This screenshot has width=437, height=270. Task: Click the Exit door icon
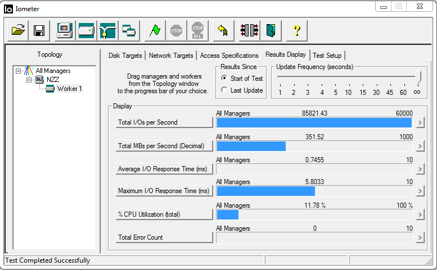[271, 30]
